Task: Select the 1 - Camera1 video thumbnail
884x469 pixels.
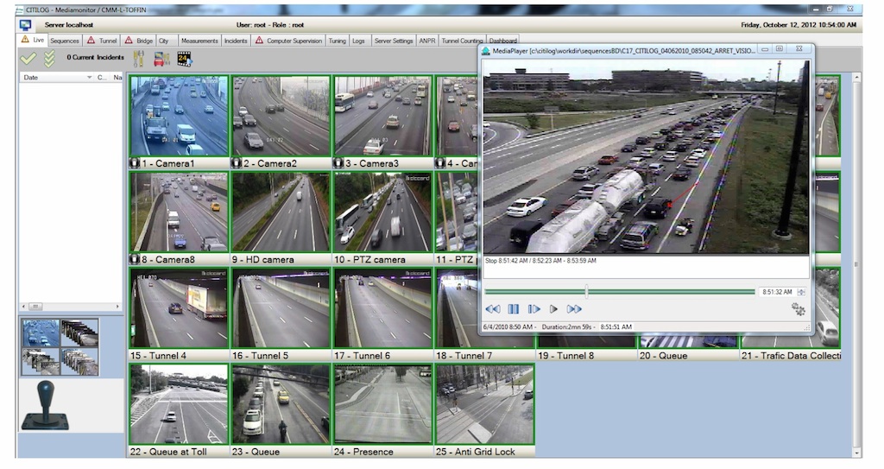Action: 179,116
